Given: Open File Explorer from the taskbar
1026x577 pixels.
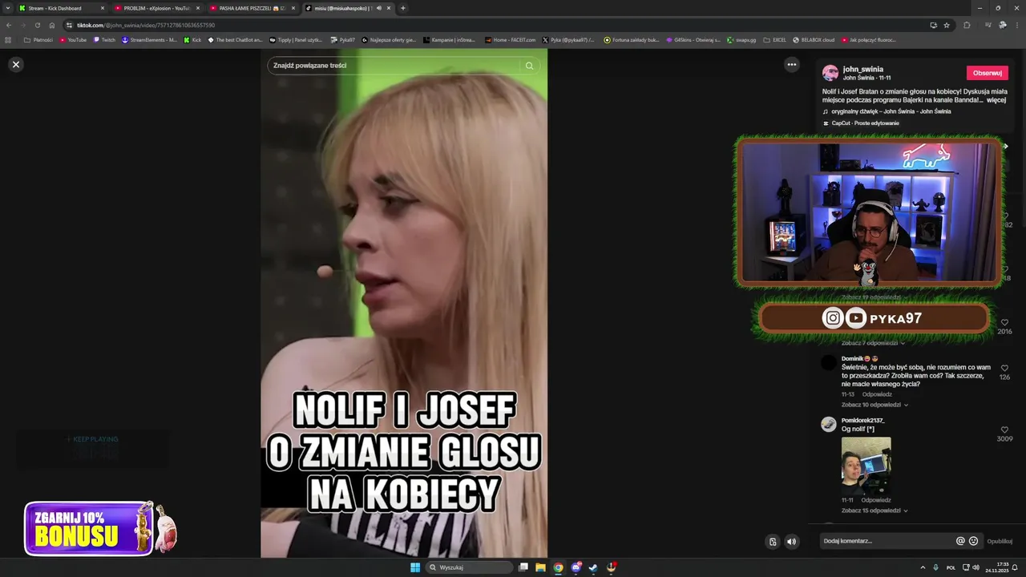Looking at the screenshot, I should tap(540, 567).
